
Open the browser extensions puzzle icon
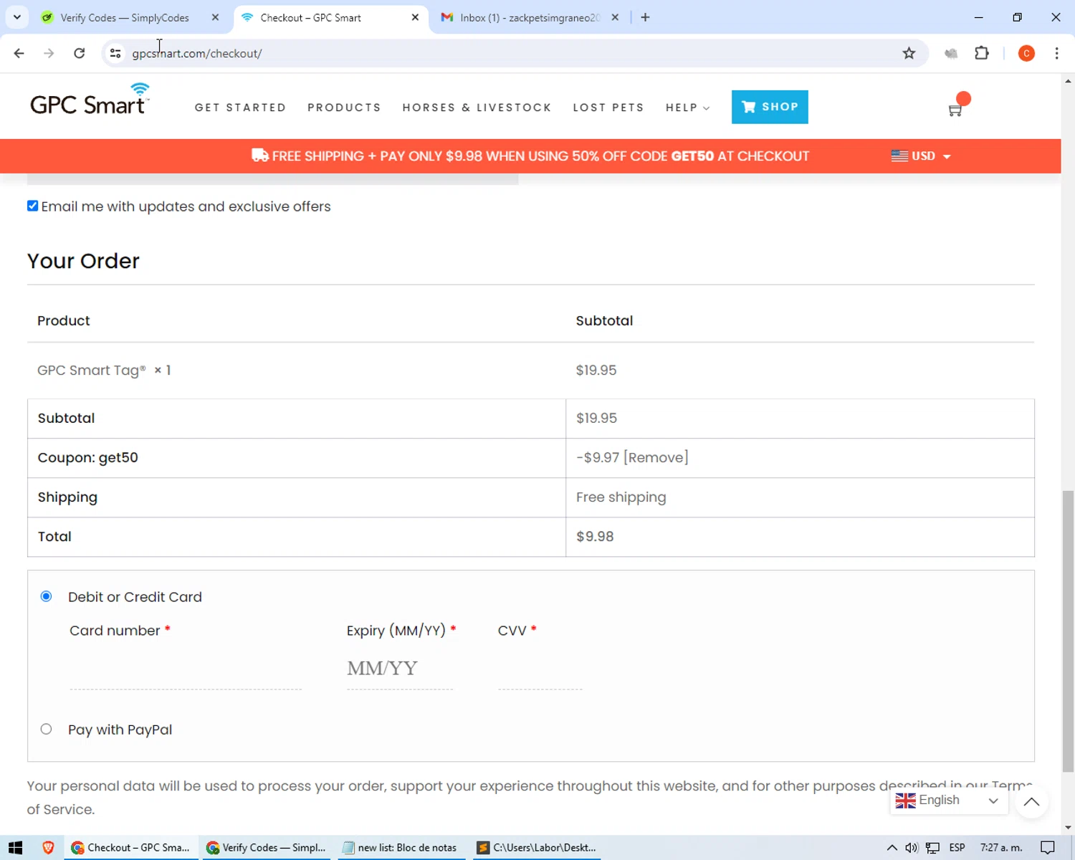pyautogui.click(x=982, y=53)
